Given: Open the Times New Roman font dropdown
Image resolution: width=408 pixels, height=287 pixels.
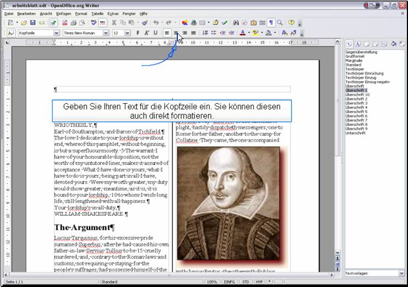Looking at the screenshot, I should (106, 33).
